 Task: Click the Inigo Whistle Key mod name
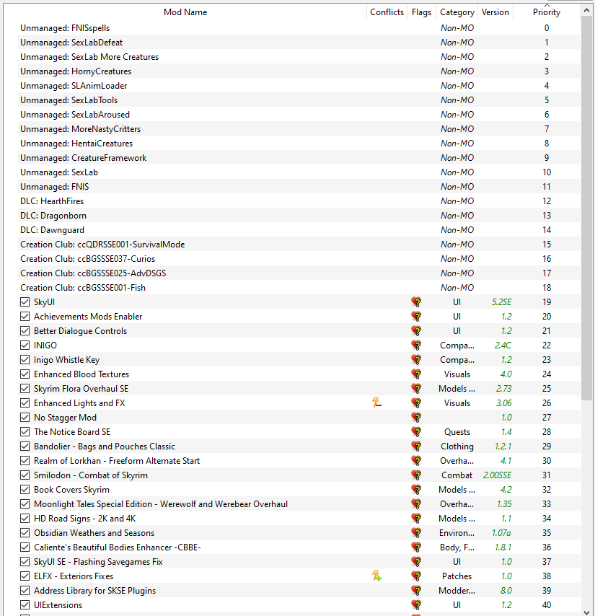coord(67,360)
